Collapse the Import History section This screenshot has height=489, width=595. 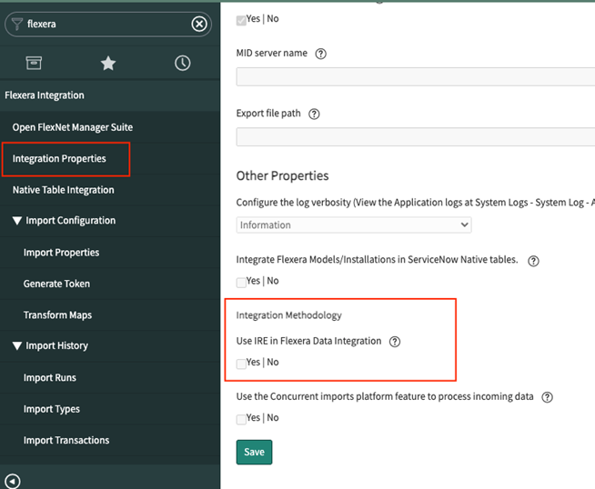[x=17, y=346]
